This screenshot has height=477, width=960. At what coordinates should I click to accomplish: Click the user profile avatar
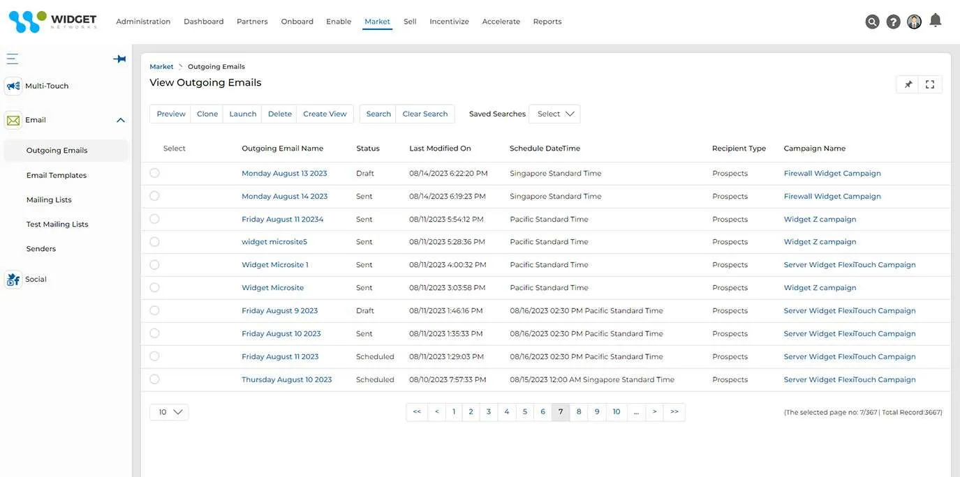914,22
